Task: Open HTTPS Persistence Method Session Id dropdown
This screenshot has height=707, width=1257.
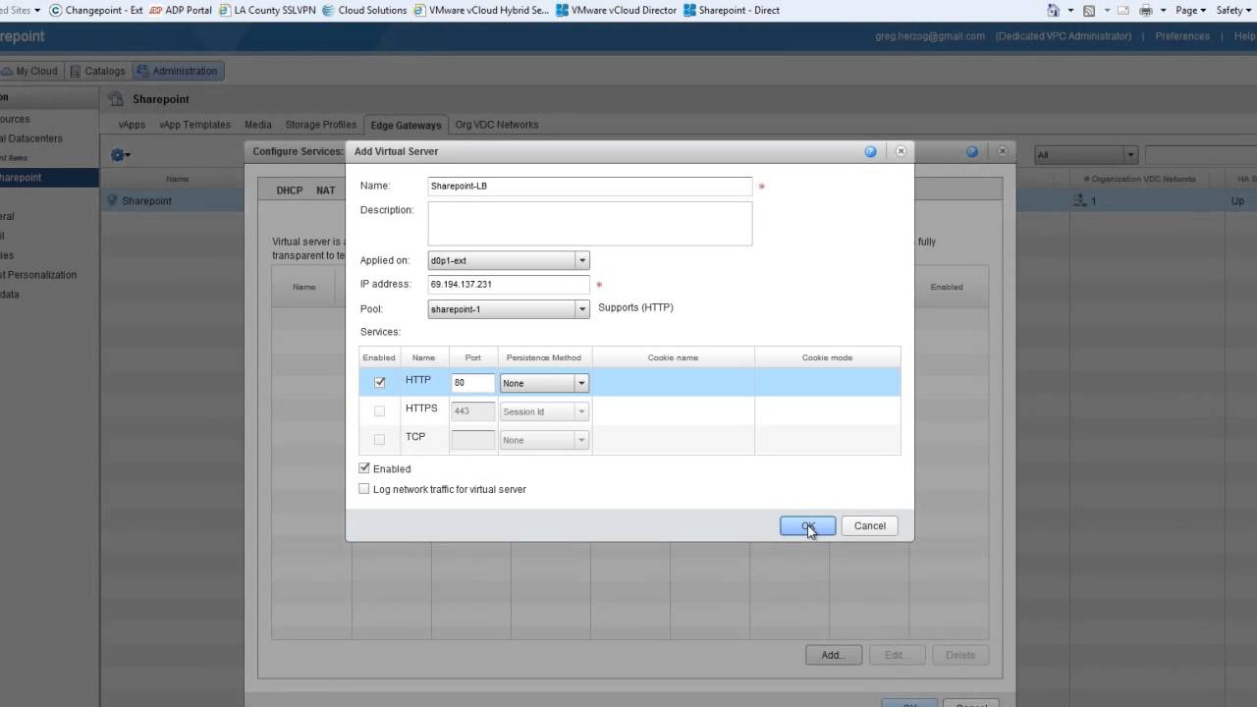Action: pos(545,411)
